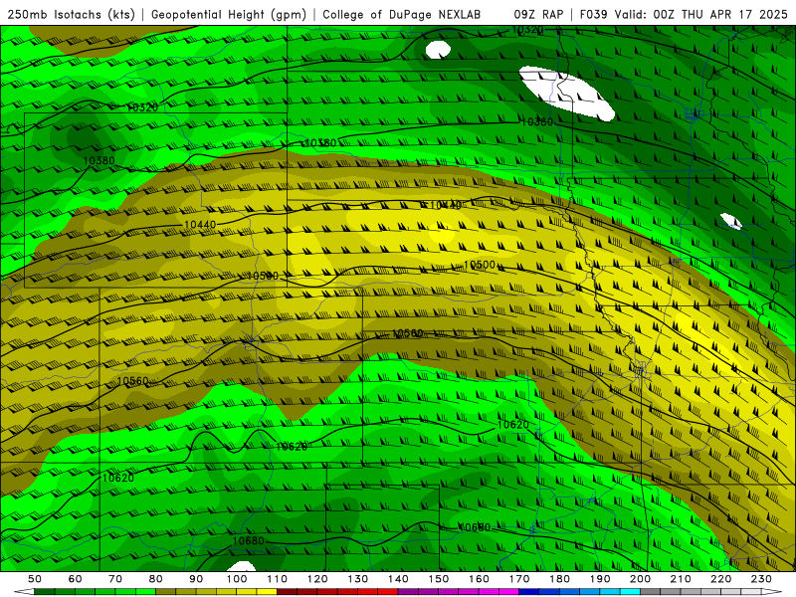Click the darkest green swatch in the color bar
The image size is (796, 597).
pos(45,592)
